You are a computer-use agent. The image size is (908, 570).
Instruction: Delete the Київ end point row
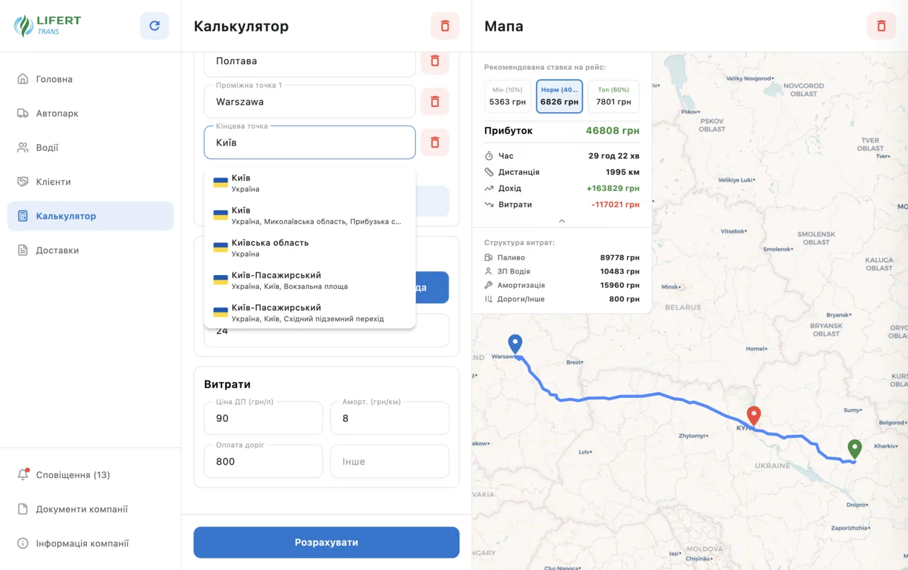pos(435,142)
